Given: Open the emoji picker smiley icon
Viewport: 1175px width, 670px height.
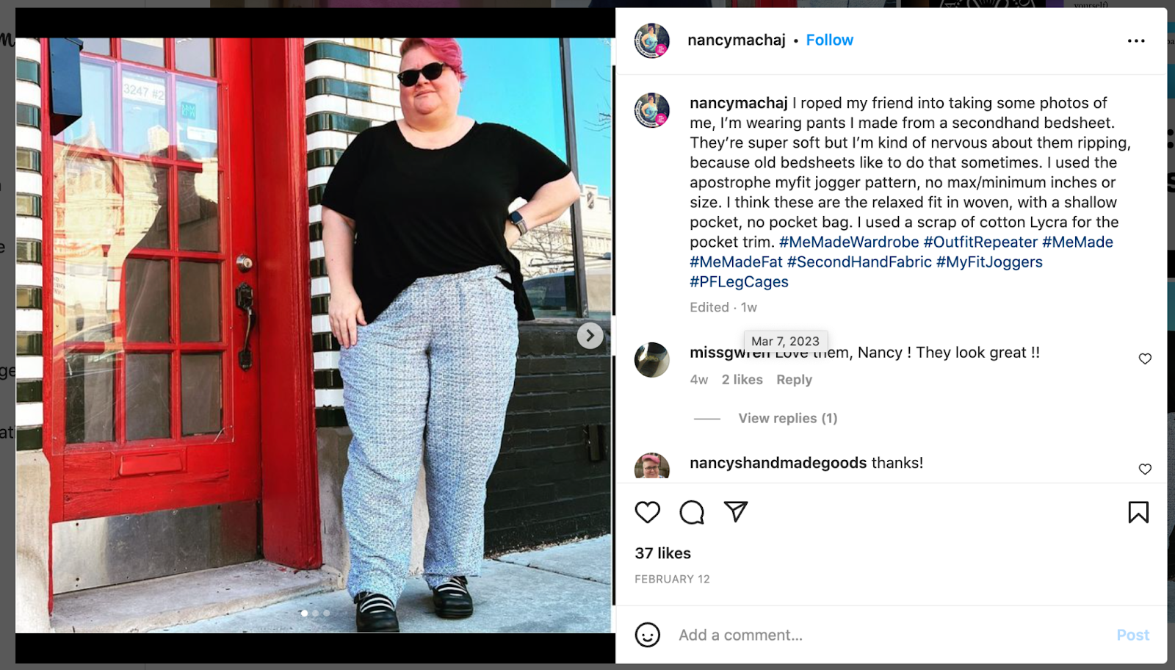Looking at the screenshot, I should pyautogui.click(x=648, y=635).
